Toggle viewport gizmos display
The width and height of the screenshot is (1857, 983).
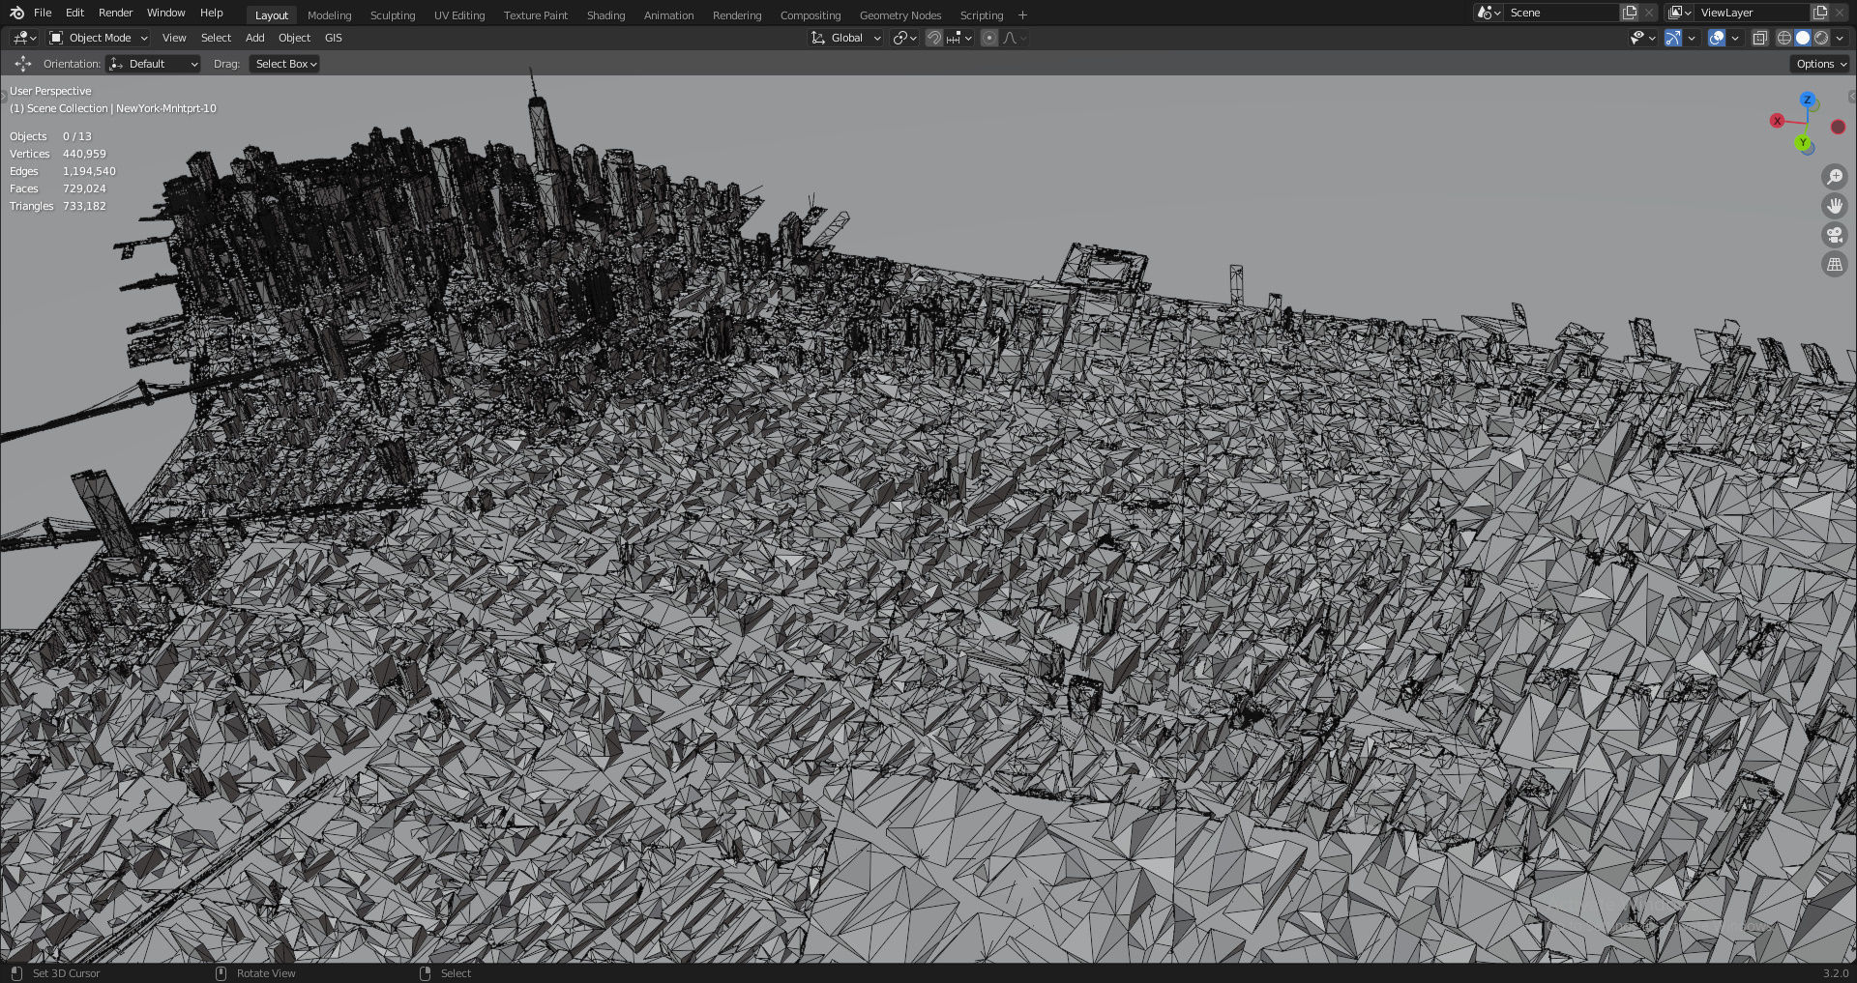(x=1672, y=38)
